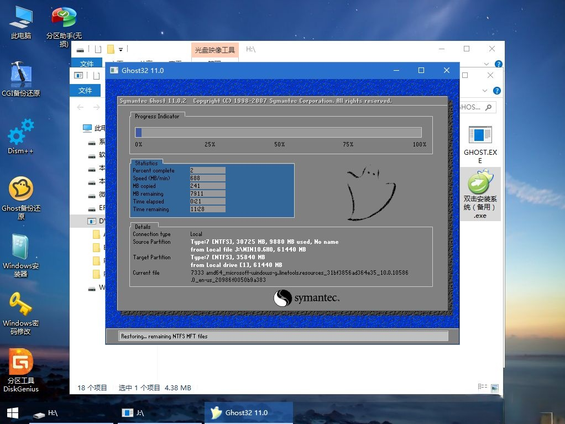Viewport: 565px width, 424px height.
Task: Expand the ribbon chevron in J:\ window
Action: 485,91
